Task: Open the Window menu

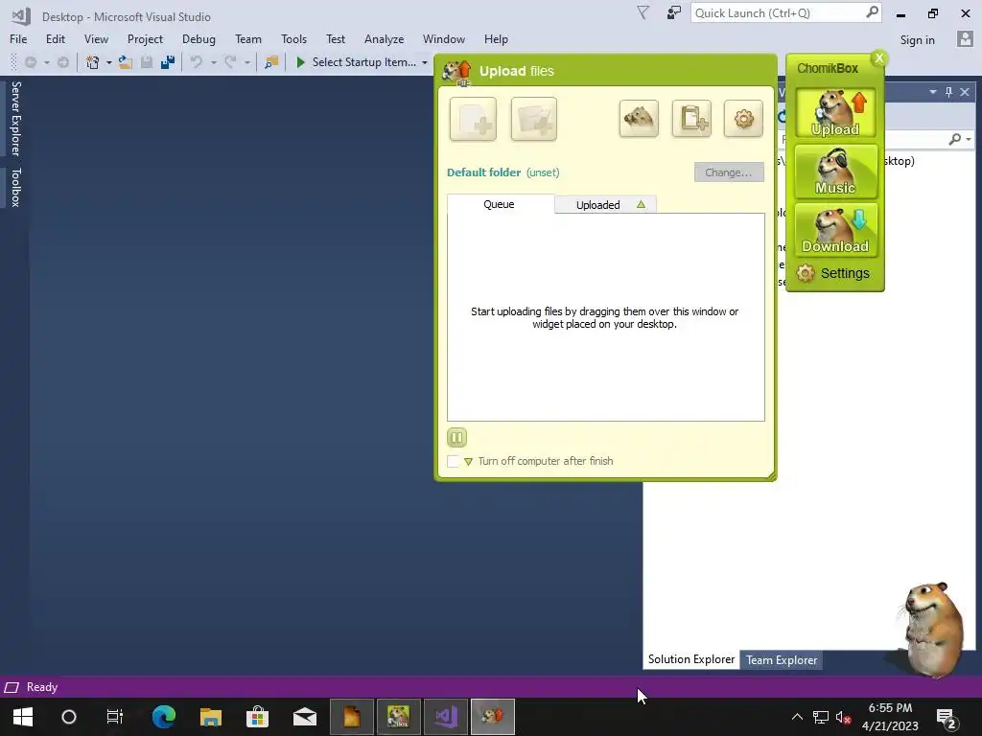Action: tap(443, 38)
